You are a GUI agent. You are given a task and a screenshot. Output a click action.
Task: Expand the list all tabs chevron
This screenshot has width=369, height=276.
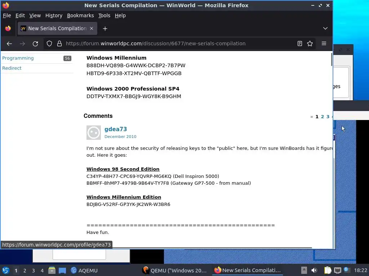(x=325, y=28)
